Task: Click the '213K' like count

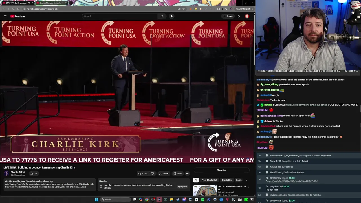Action: (144, 173)
